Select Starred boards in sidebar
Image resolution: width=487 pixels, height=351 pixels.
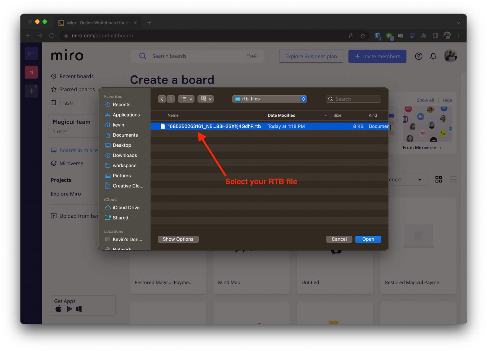(x=77, y=89)
